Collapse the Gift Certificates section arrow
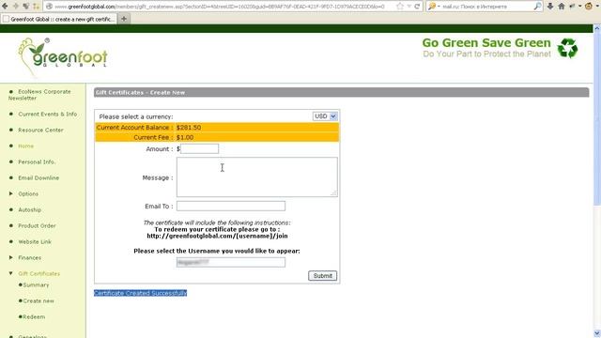 pyautogui.click(x=10, y=273)
